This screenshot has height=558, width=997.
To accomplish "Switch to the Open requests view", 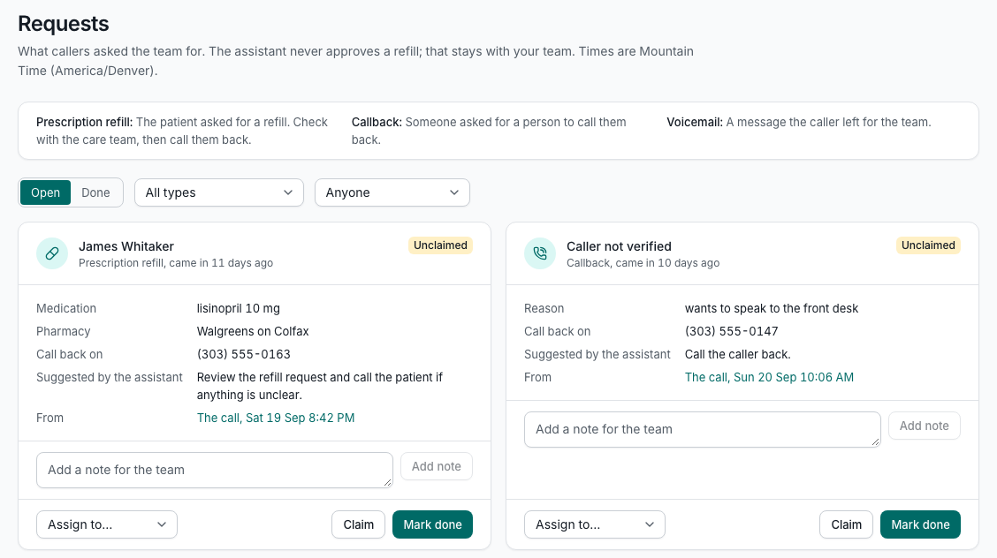I will click(45, 192).
